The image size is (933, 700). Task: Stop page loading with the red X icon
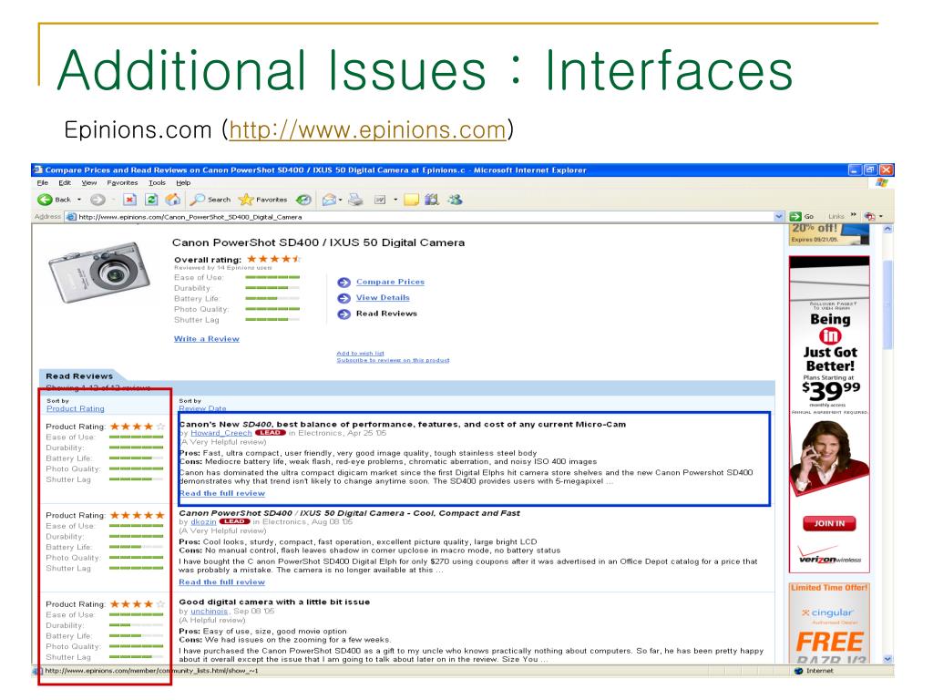click(x=130, y=200)
